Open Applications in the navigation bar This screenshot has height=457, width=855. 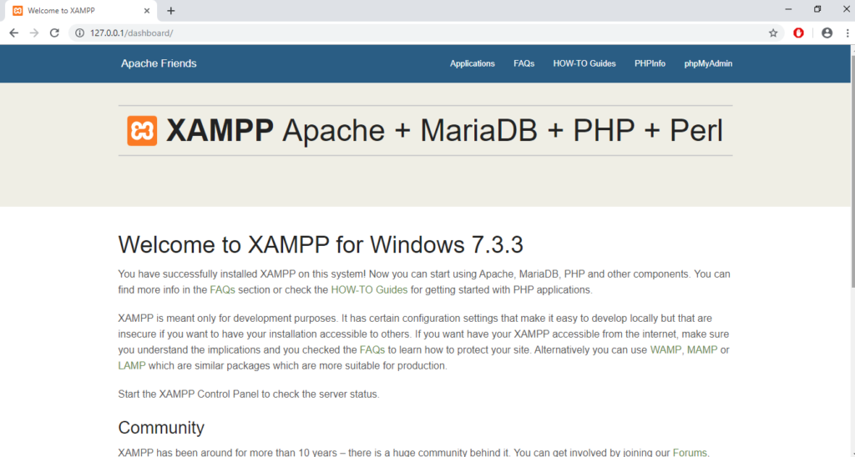click(x=473, y=63)
